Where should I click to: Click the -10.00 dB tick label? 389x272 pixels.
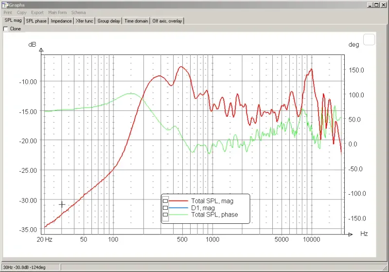click(28, 82)
